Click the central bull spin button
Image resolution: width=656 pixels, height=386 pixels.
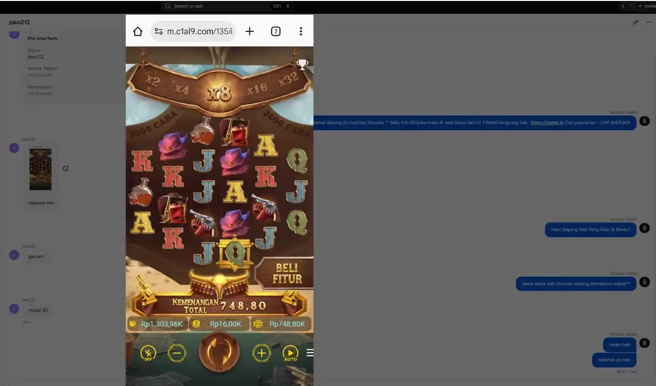coord(219,352)
